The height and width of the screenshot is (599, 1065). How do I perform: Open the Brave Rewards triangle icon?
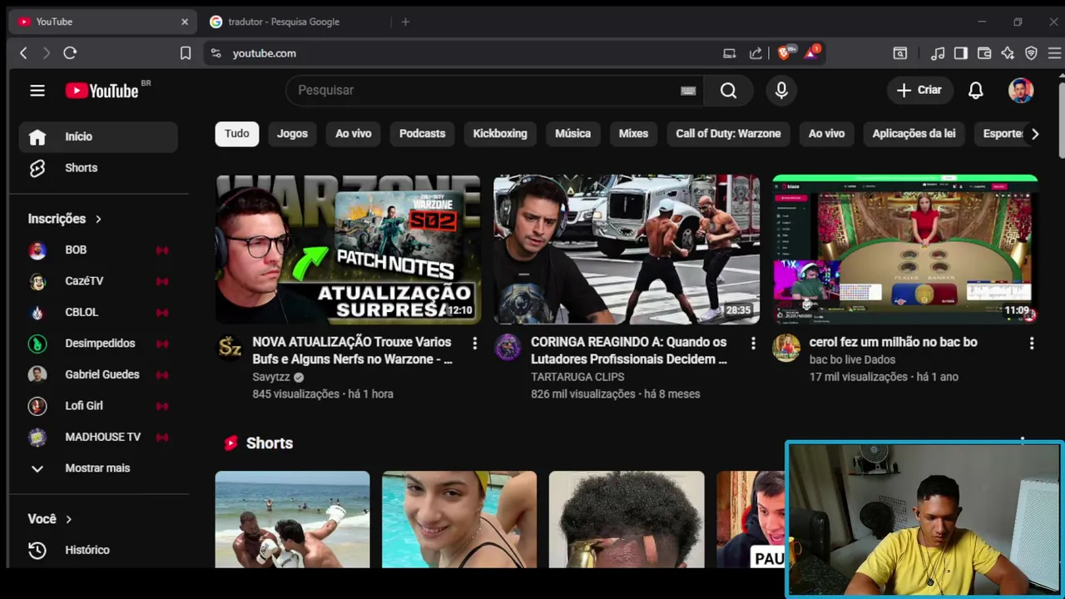point(811,52)
